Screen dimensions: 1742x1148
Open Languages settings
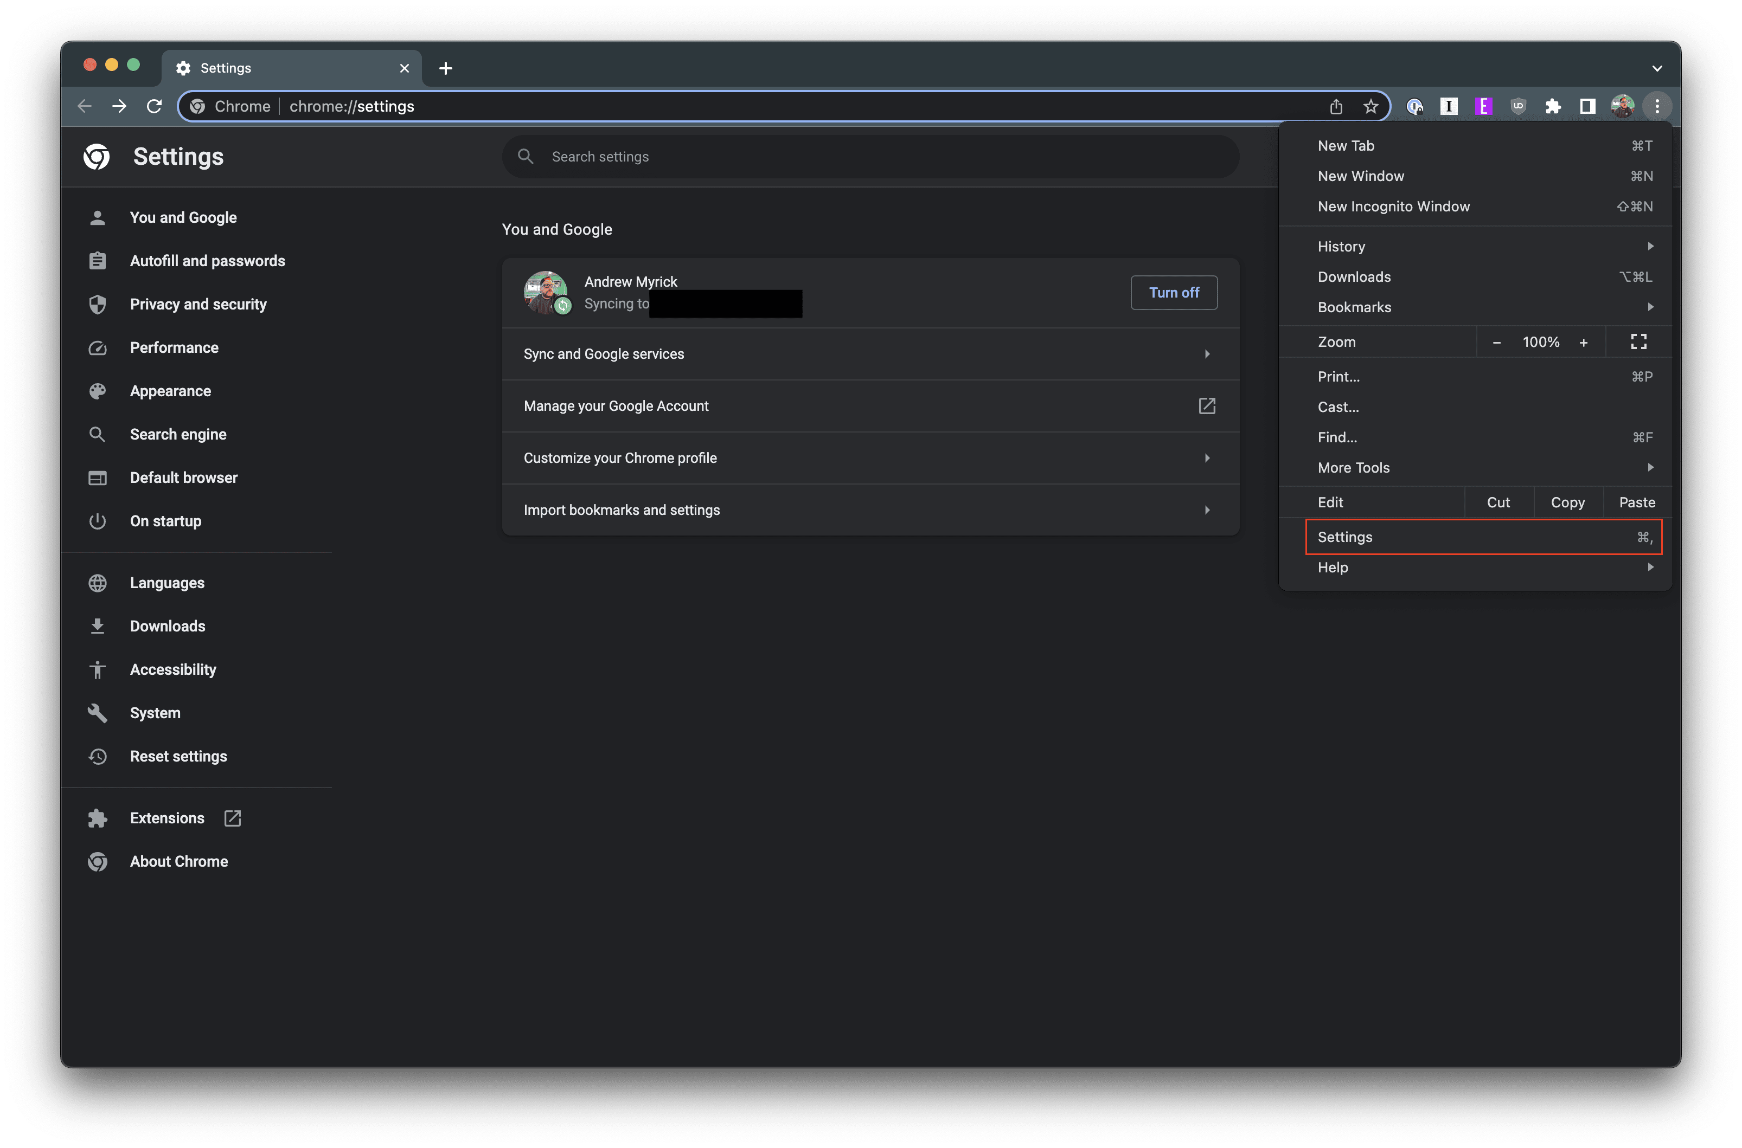167,583
